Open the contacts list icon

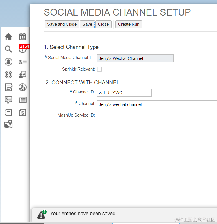[22, 62]
